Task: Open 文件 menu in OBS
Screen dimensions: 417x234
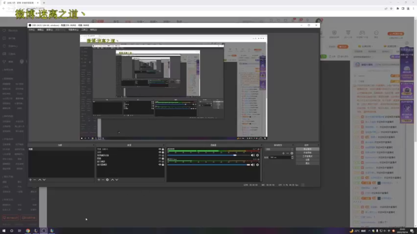Action: [32, 30]
